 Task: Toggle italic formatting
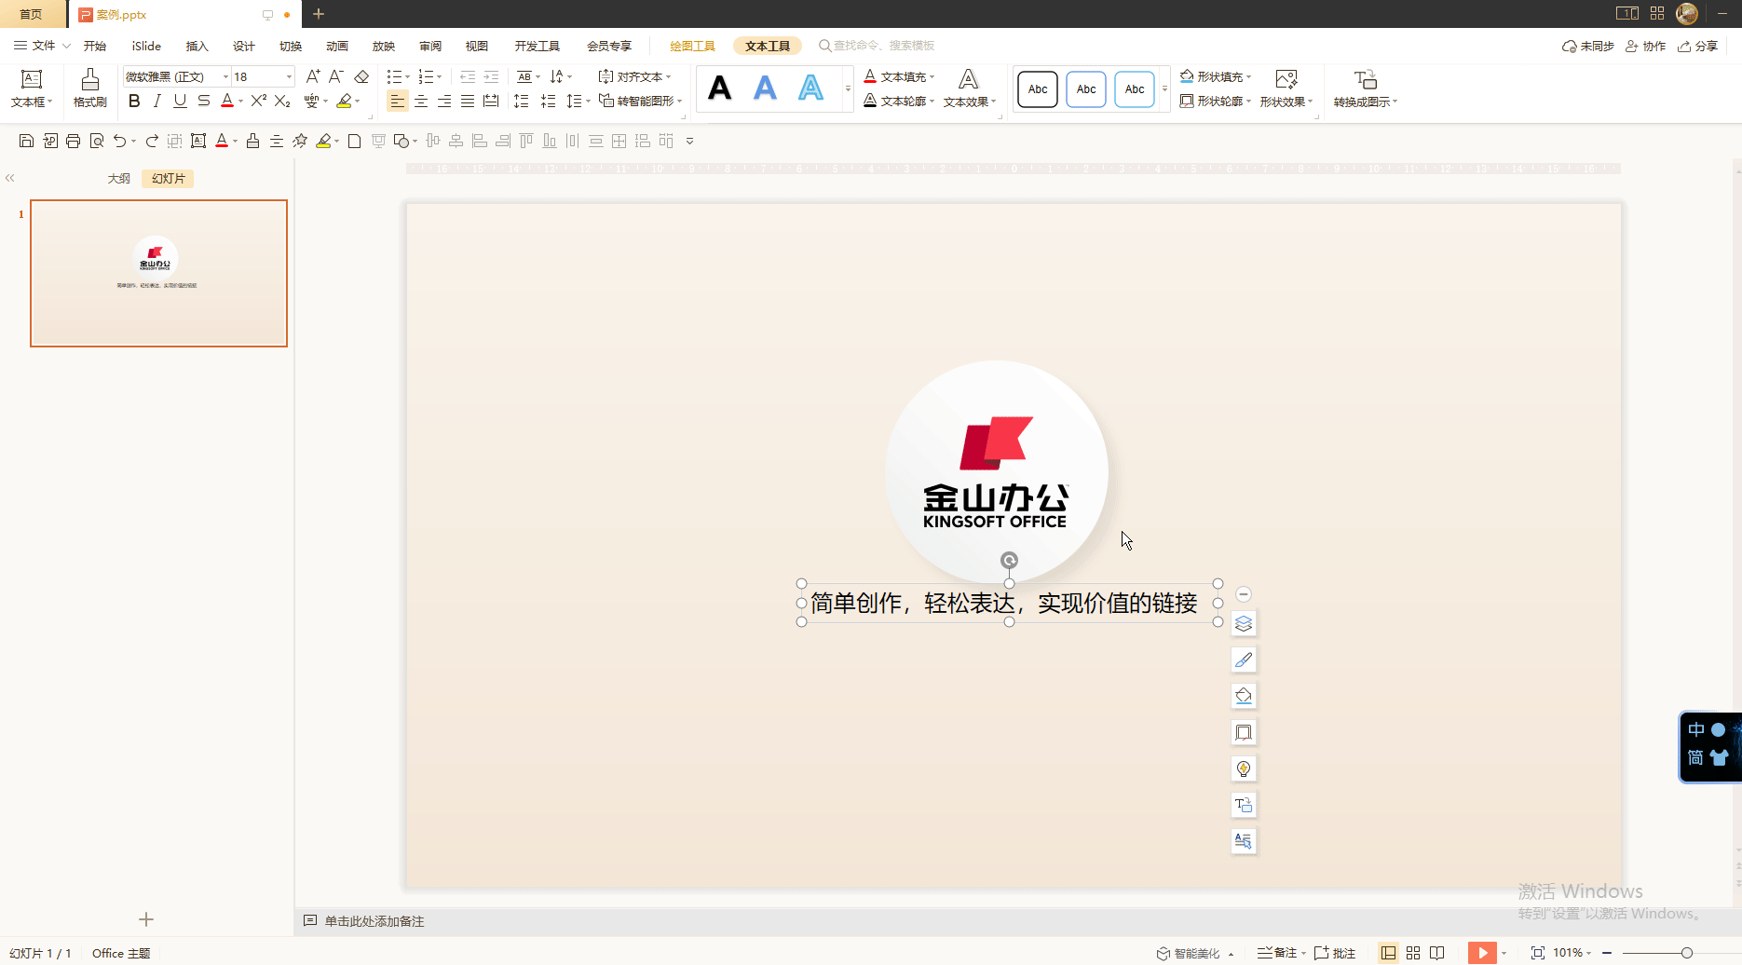pos(157,101)
